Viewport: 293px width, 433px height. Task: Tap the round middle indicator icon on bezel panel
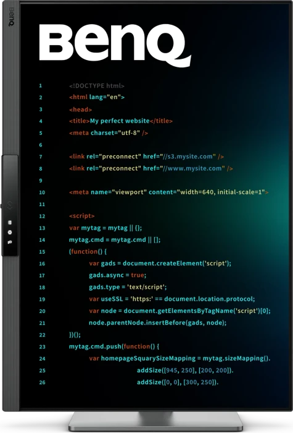click(x=10, y=232)
